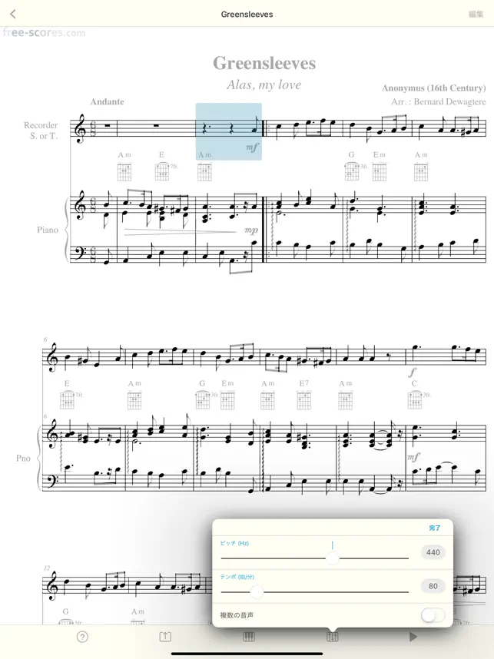494x659 pixels.
Task: Tap 完了 to close the popup
Action: point(434,528)
